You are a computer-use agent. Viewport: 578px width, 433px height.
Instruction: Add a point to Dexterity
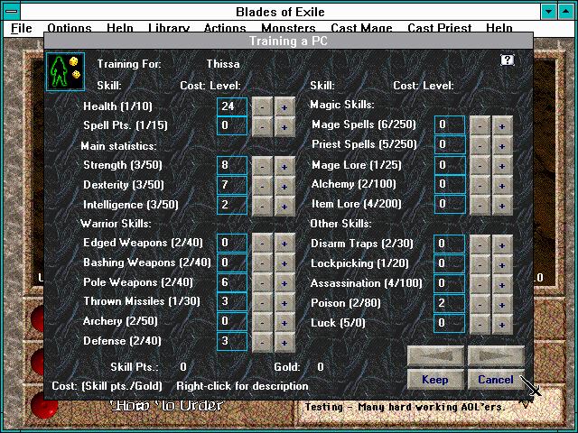284,186
